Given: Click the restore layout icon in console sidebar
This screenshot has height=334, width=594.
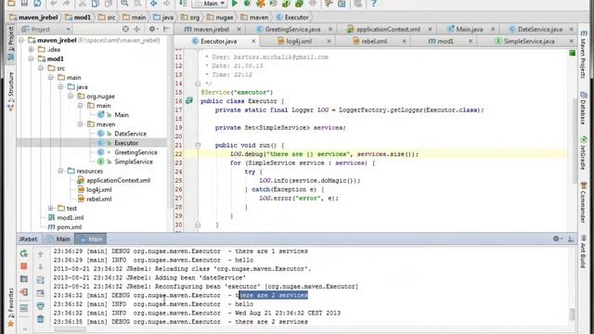Looking at the screenshot, I should click(24, 307).
